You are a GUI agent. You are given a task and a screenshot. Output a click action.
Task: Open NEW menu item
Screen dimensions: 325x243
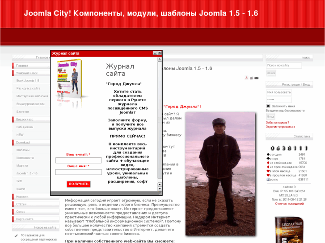click(31, 135)
